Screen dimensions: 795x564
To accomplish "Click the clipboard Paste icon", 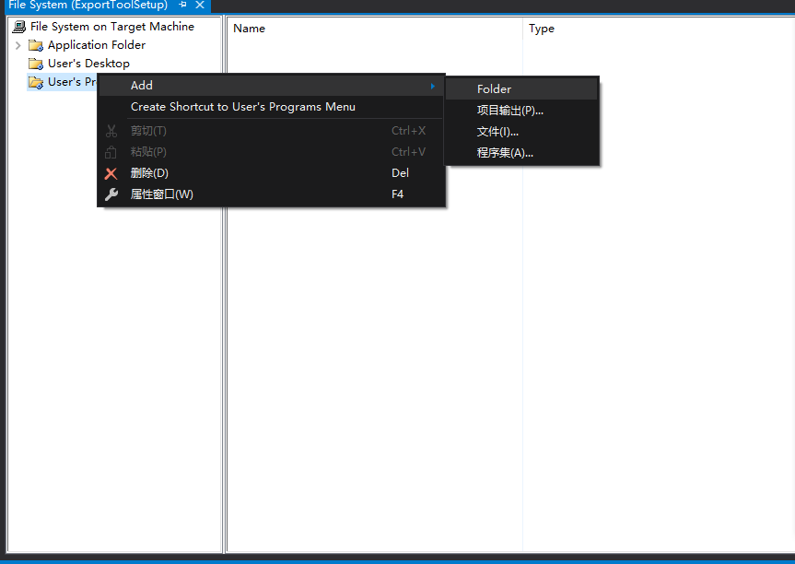I will pyautogui.click(x=111, y=152).
